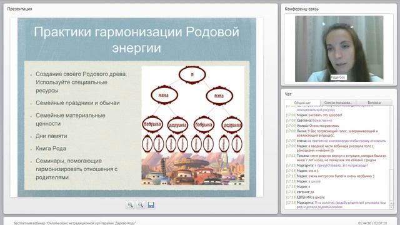Click the bullet Семейные праздники и обычаи
Image resolution: width=400 pixels, height=225 pixels.
[x=77, y=103]
